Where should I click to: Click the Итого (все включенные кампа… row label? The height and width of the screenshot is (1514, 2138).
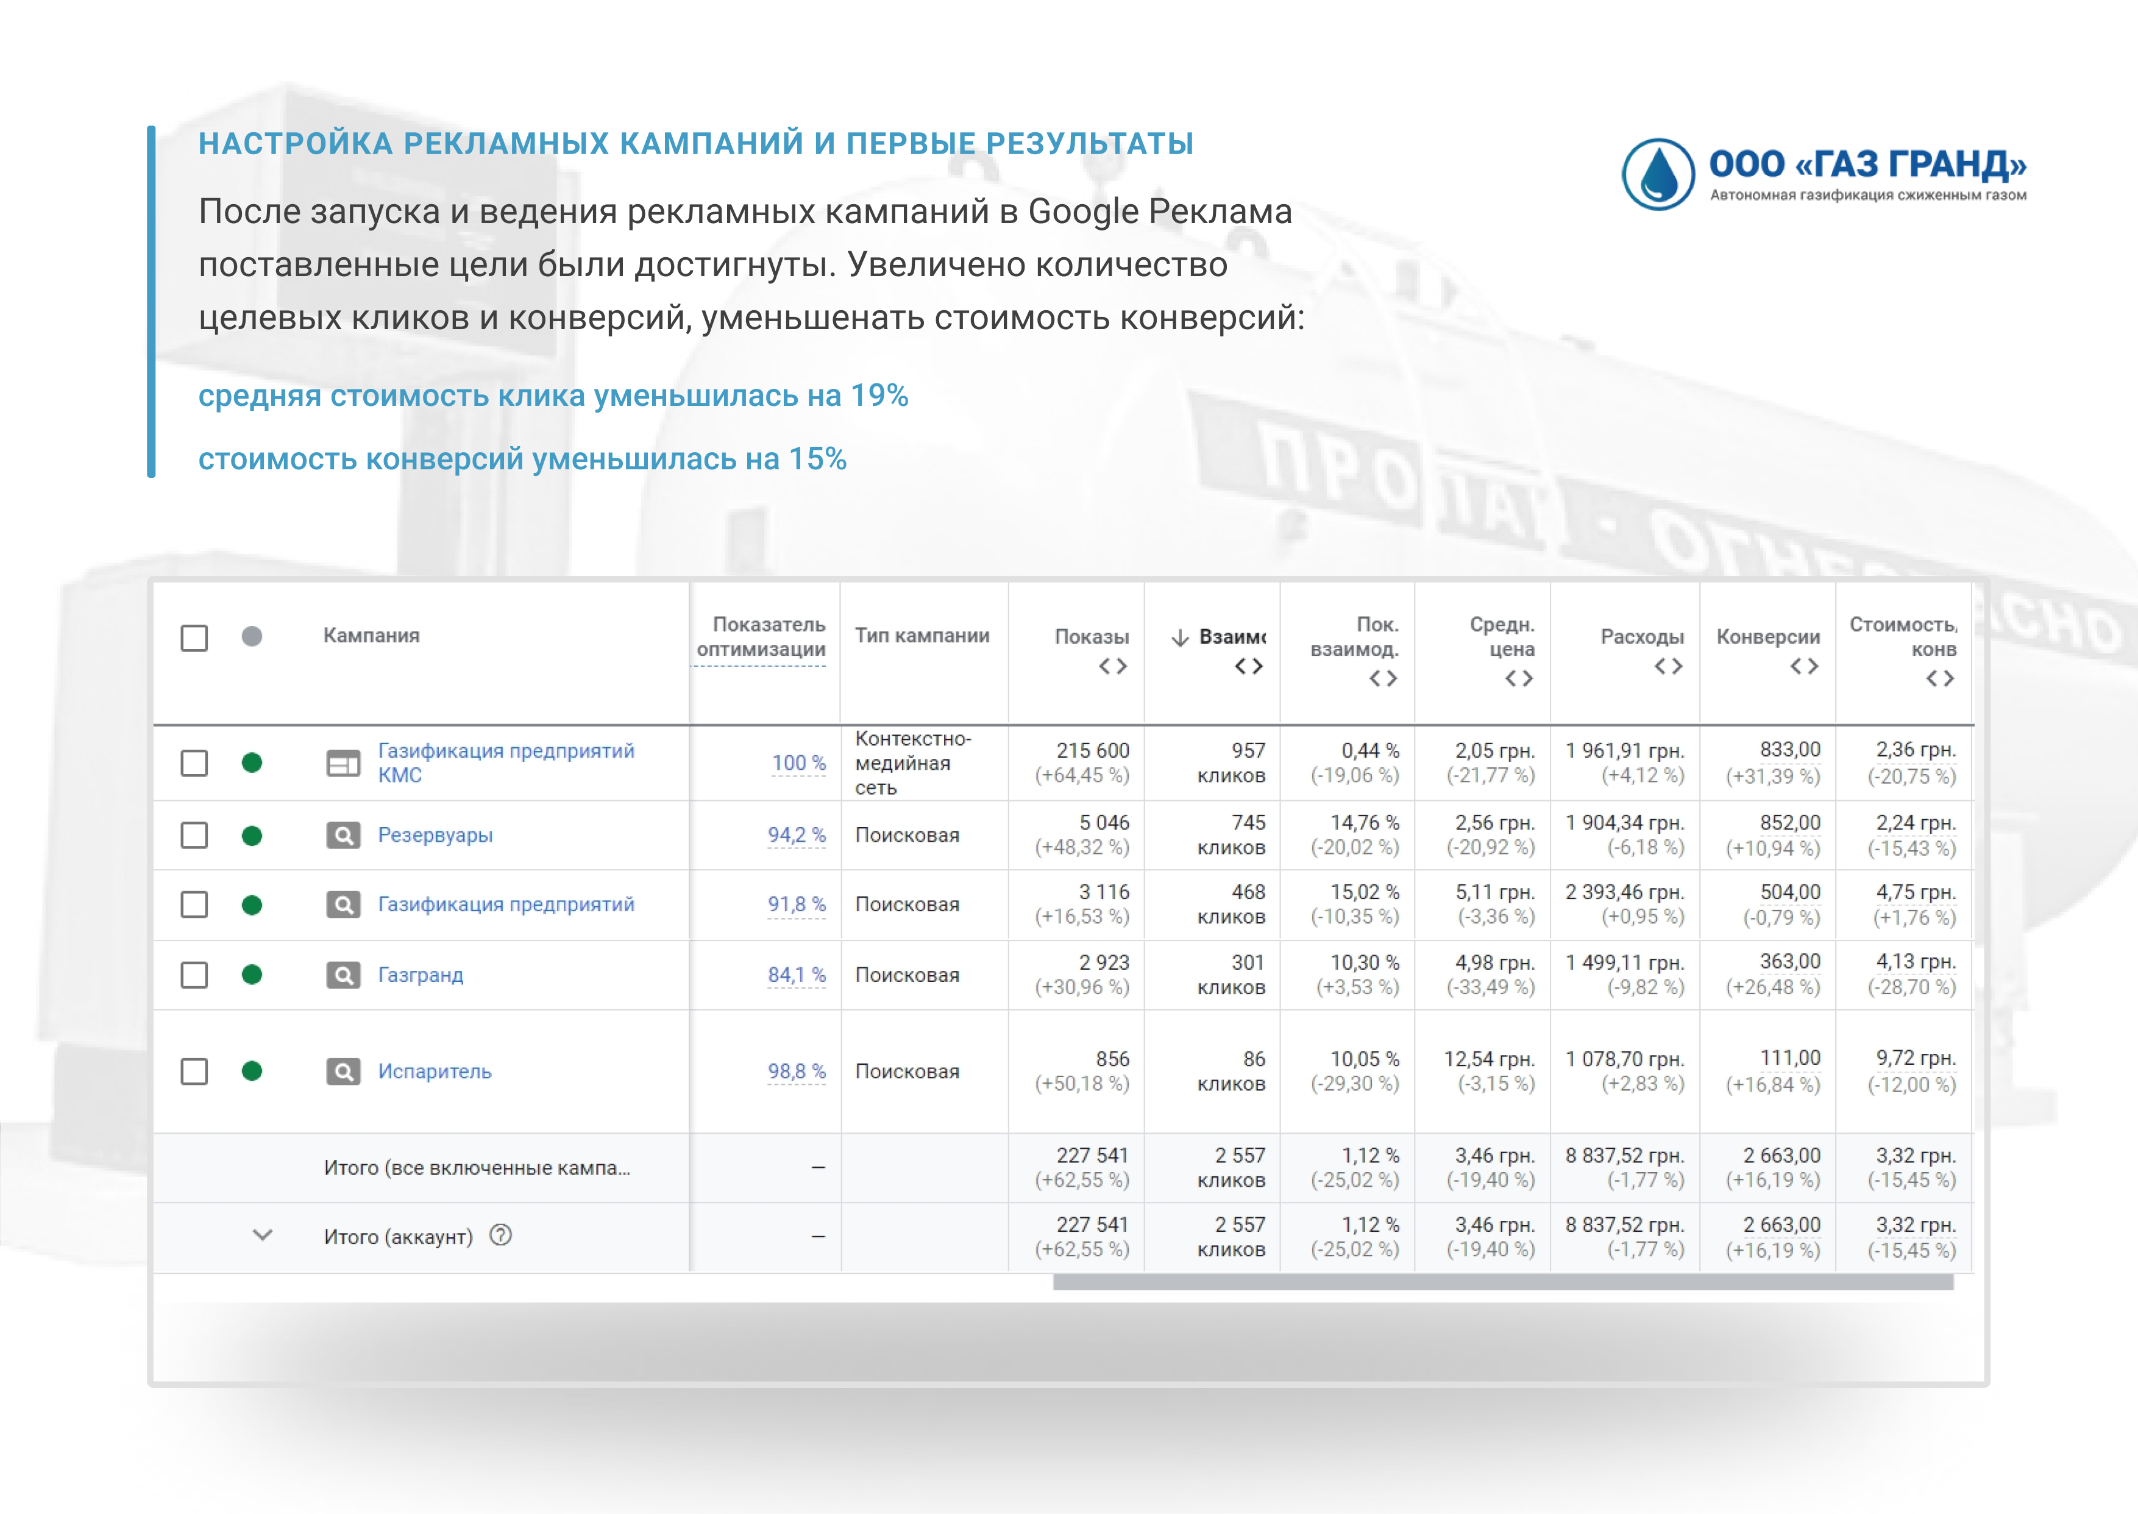(x=477, y=1168)
